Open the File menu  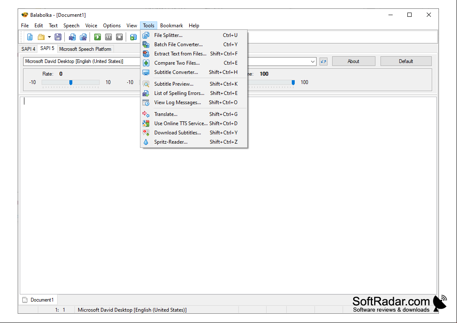click(x=25, y=26)
